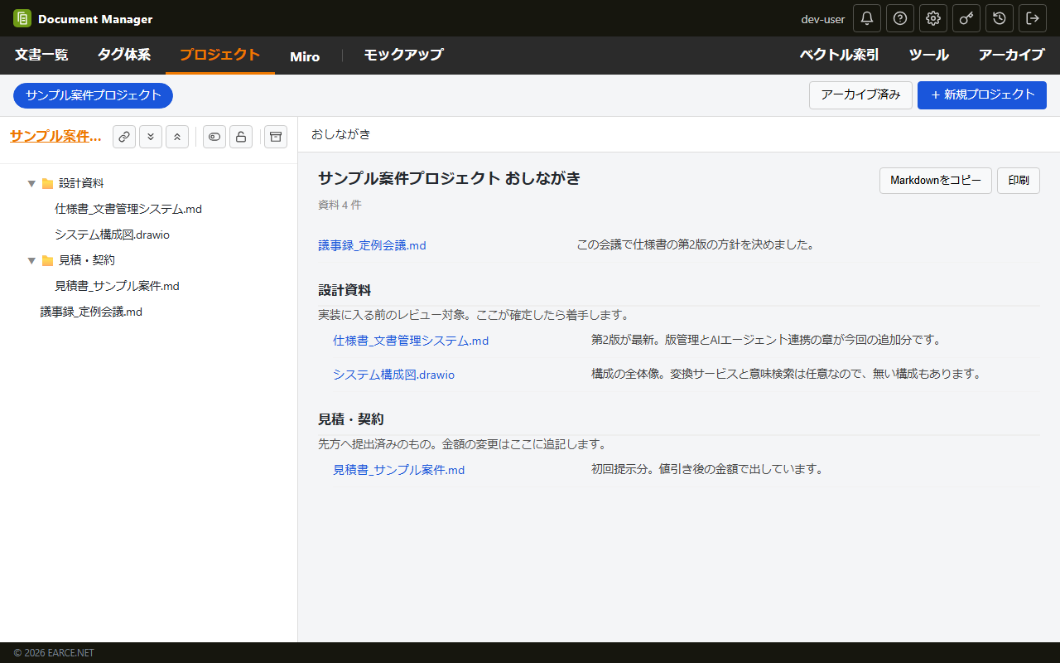Image resolution: width=1060 pixels, height=663 pixels.
Task: Click the Document Manager logo icon
Action: [x=22, y=18]
